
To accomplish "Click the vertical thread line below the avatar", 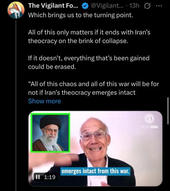I will click(x=16, y=106).
